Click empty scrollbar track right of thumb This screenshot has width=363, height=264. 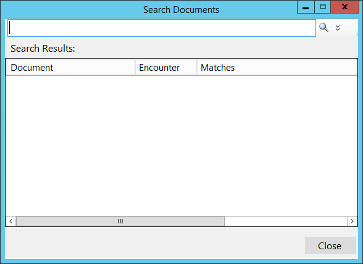[x=286, y=222]
